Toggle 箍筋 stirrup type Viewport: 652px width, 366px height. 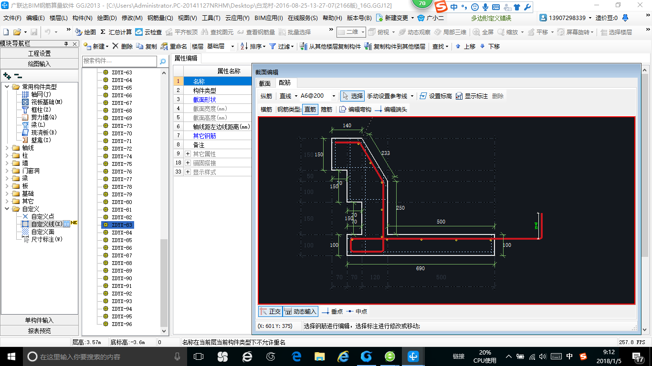pyautogui.click(x=326, y=109)
